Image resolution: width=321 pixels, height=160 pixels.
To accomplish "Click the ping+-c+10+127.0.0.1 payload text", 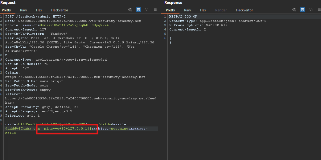I will [66, 129].
